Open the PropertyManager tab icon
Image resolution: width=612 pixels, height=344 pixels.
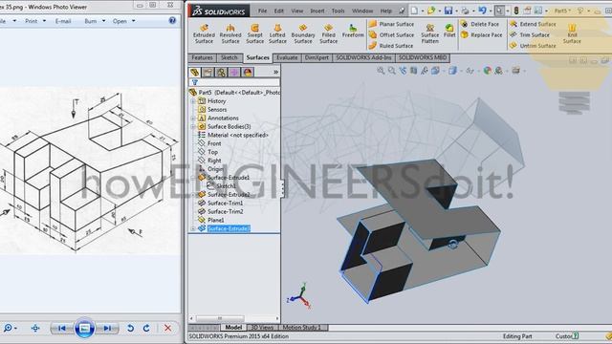coord(208,73)
